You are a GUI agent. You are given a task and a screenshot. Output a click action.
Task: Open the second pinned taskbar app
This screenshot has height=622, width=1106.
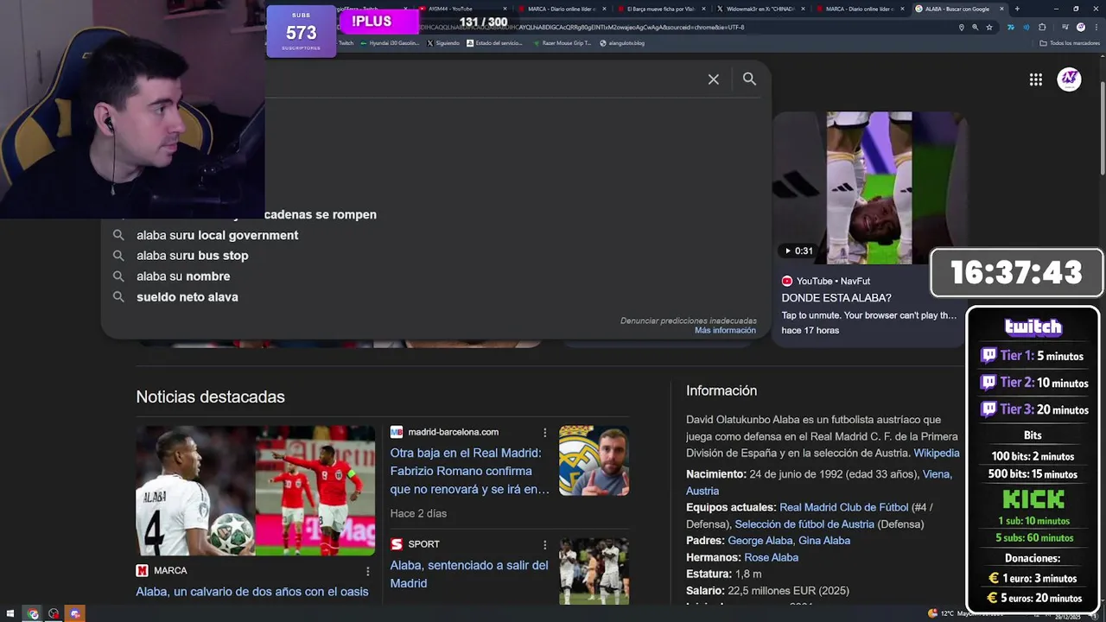click(54, 613)
